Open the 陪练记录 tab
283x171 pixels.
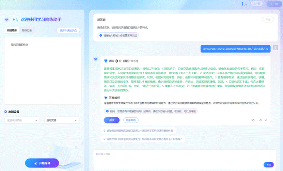27,30
